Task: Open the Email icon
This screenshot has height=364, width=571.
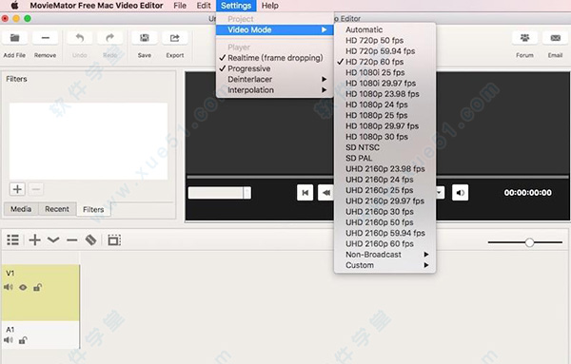Action: (x=556, y=38)
